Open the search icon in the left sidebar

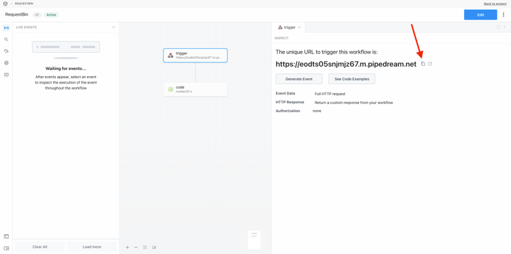point(6,39)
